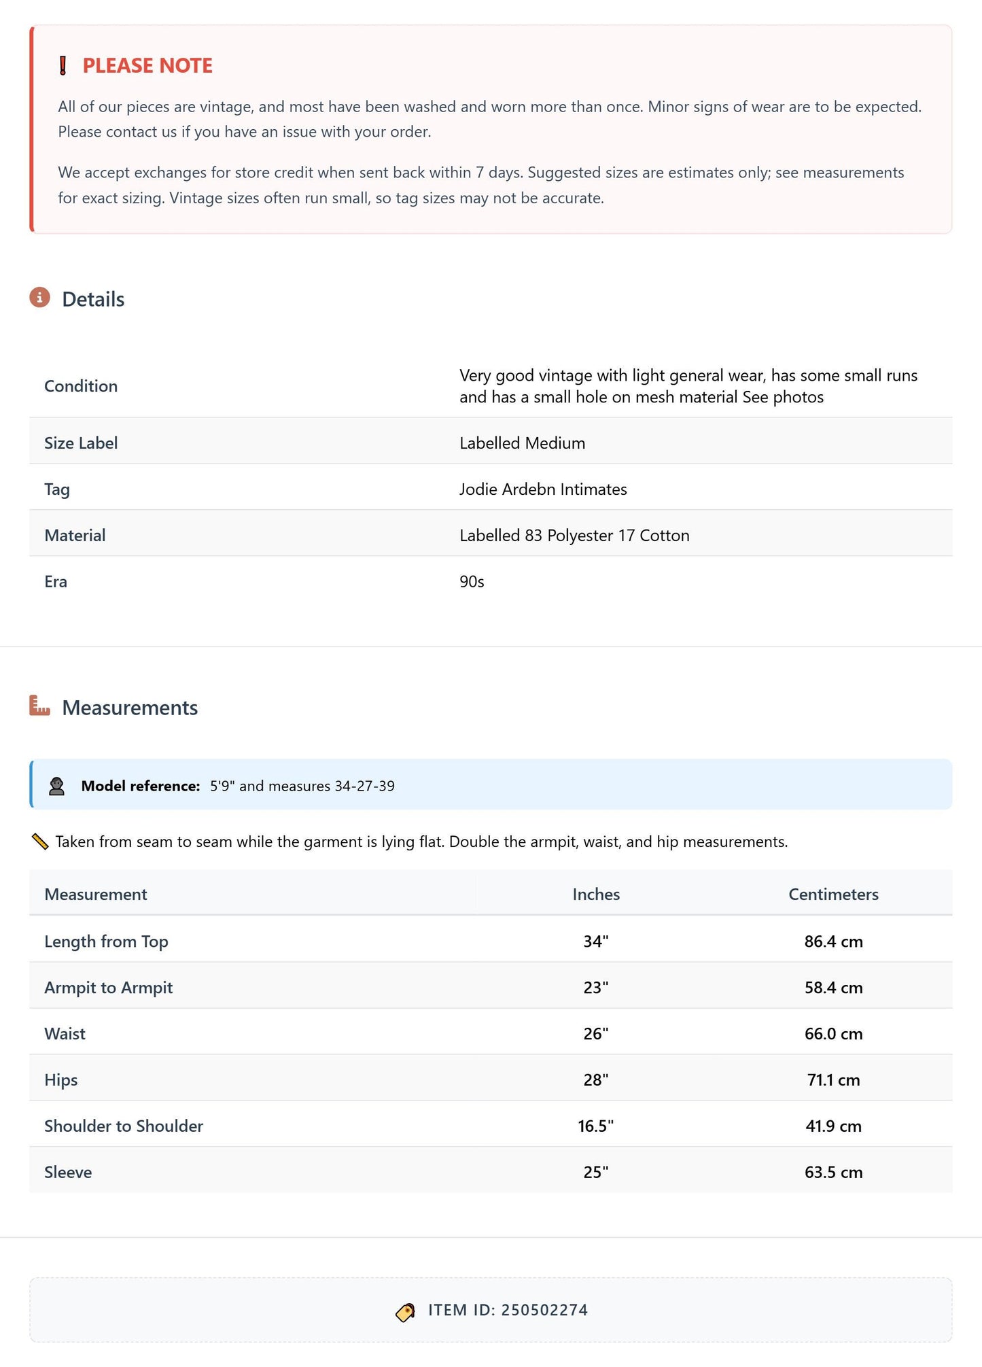Click the Inches column header
The image size is (982, 1367).
tap(596, 894)
